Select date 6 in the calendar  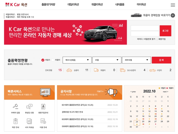point(156,106)
